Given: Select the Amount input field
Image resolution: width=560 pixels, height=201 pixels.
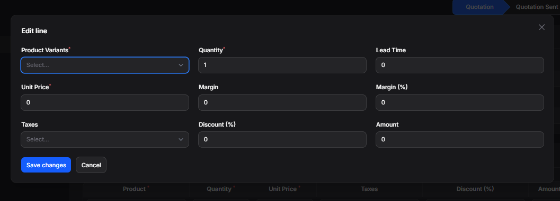Looking at the screenshot, I should click(460, 139).
